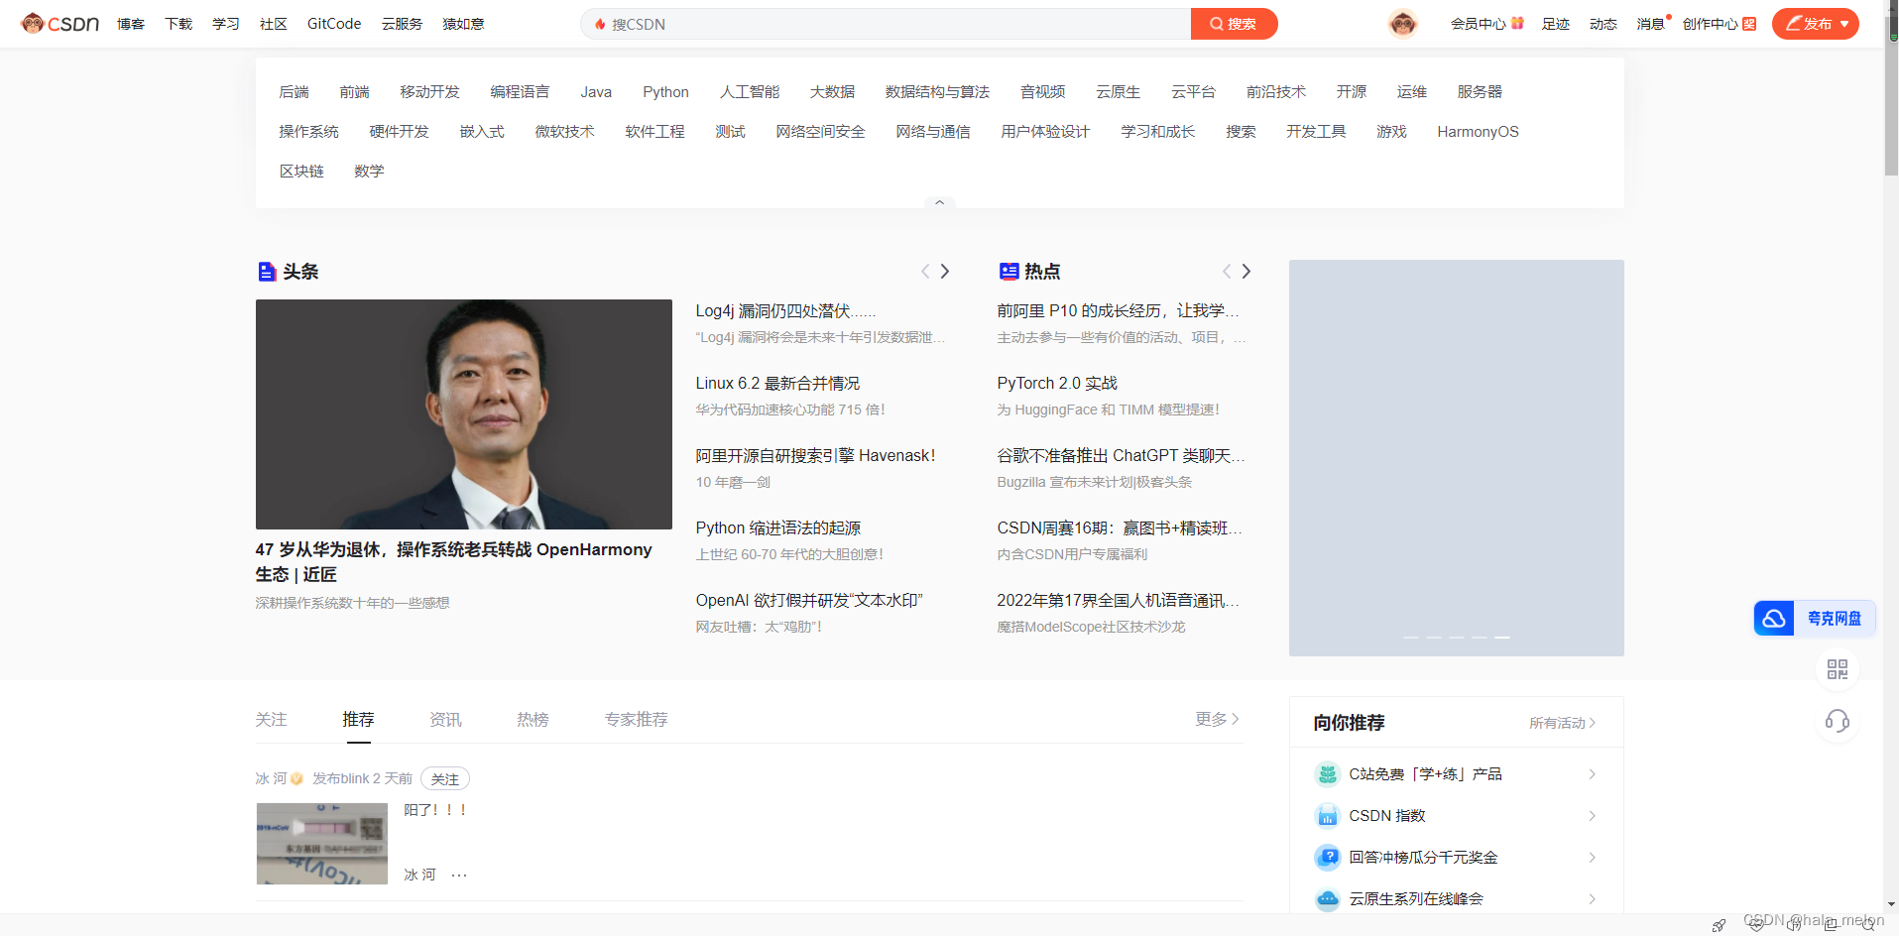Open article 47 岁从华为退休 headline
This screenshot has width=1899, height=936.
(x=454, y=562)
